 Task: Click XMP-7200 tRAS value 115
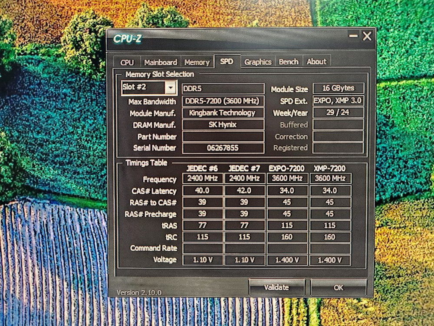pos(330,225)
